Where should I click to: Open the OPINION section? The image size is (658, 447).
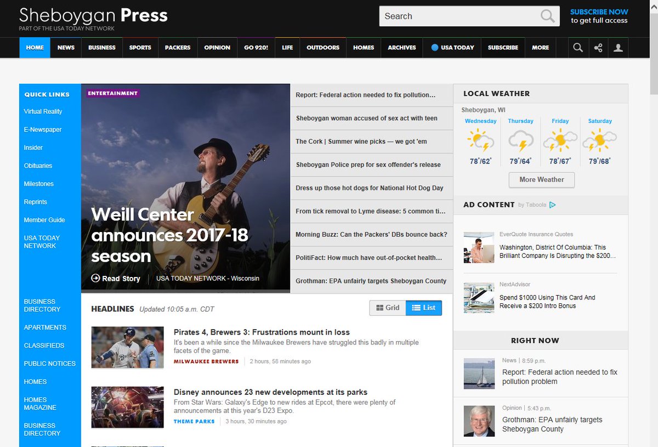217,48
